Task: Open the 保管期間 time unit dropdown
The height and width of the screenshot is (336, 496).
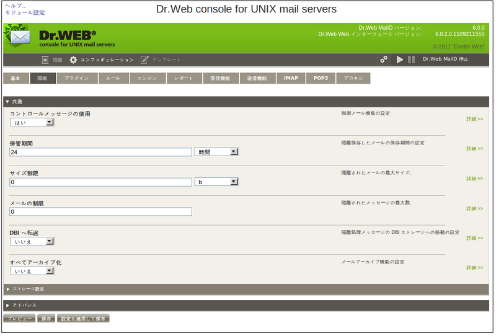Action: point(216,152)
